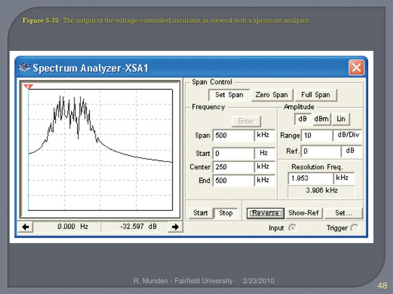This screenshot has width=393, height=294.
Task: Click the Full Span button
Action: pos(315,95)
